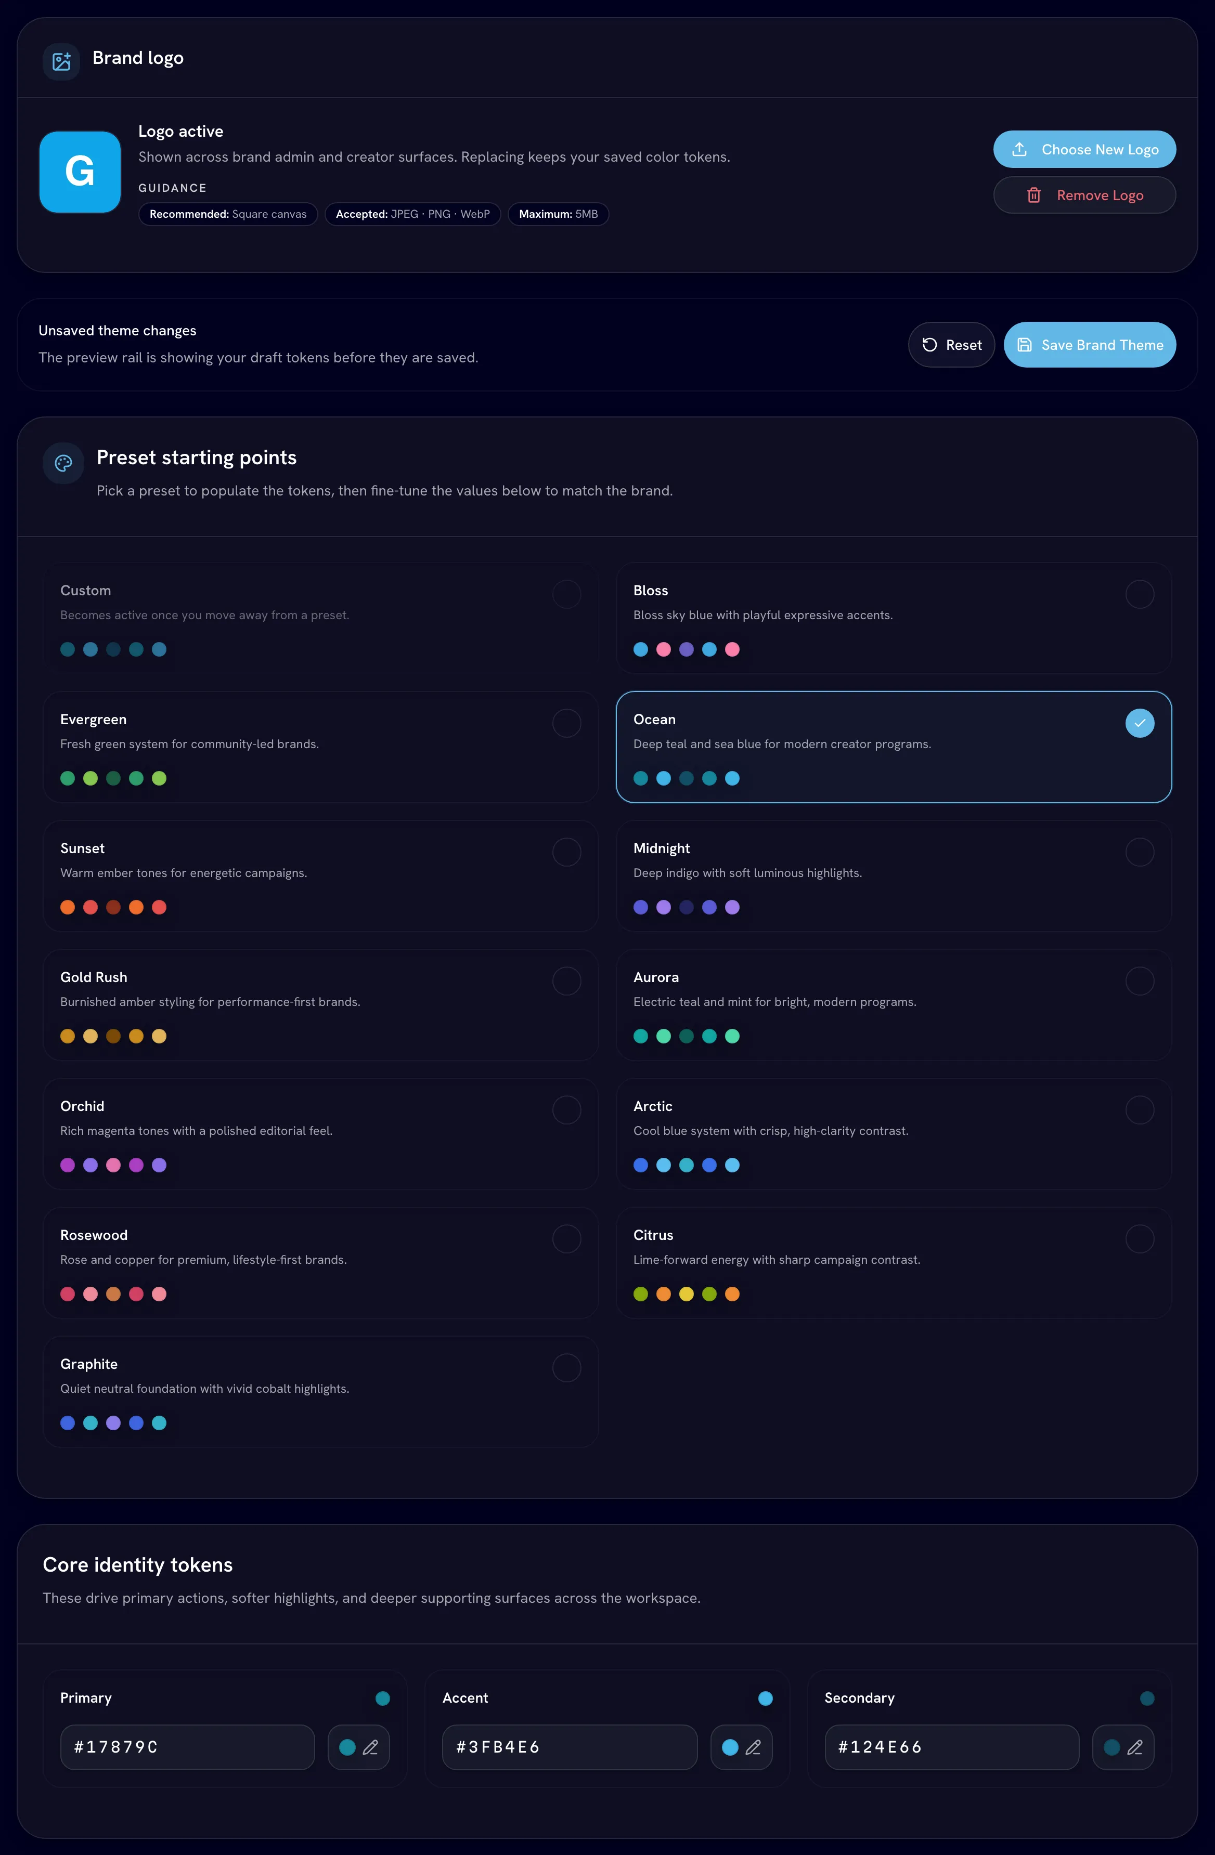Open the Accent color picker pencil button
The width and height of the screenshot is (1215, 1855).
(x=742, y=1747)
